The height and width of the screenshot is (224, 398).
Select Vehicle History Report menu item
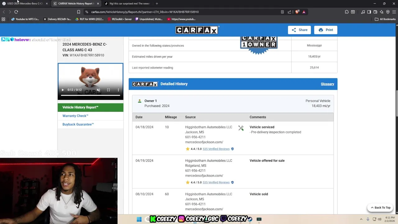[x=90, y=107]
